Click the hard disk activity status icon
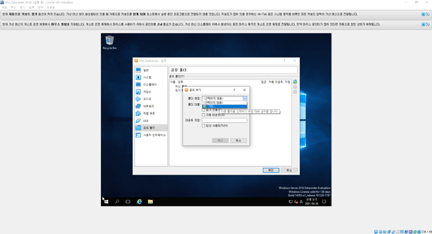Screen dimensions: 432x234 pyautogui.click(x=376, y=232)
